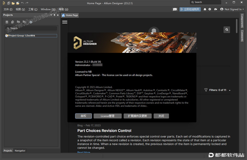
Task: Click the Version 23.2.1 (Build 34) text
Action: click(x=88, y=62)
